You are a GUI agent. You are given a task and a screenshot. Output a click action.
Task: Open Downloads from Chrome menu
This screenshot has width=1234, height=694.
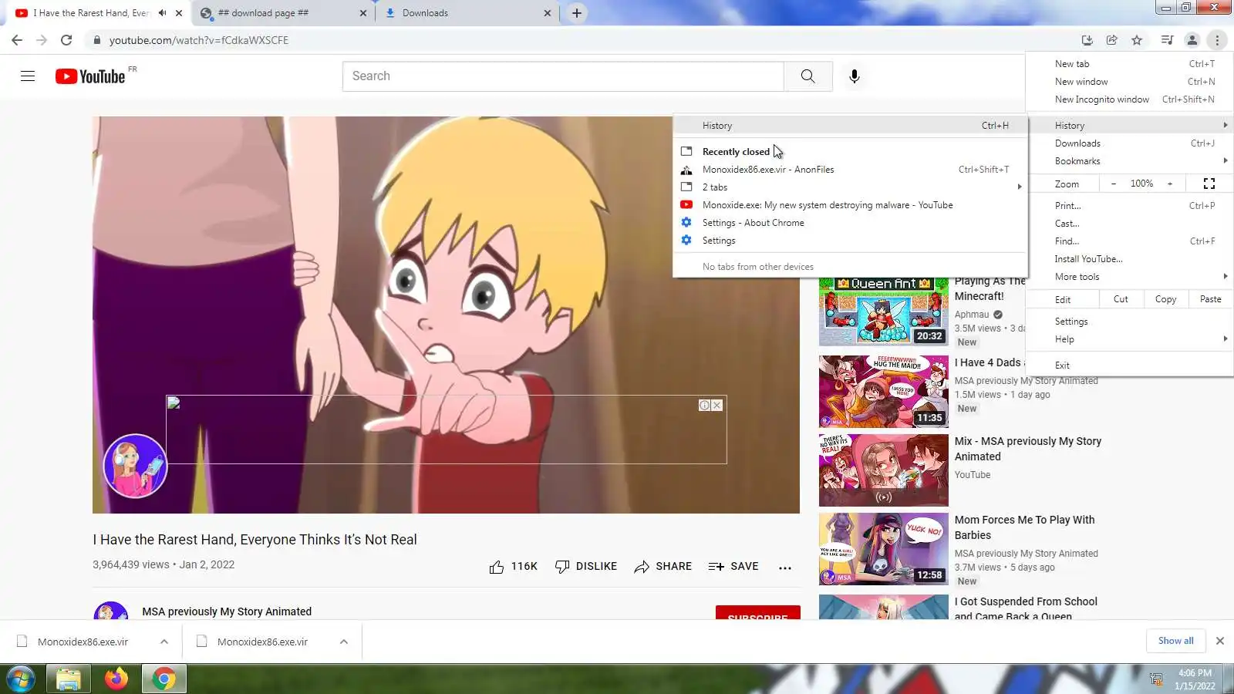click(x=1131, y=143)
